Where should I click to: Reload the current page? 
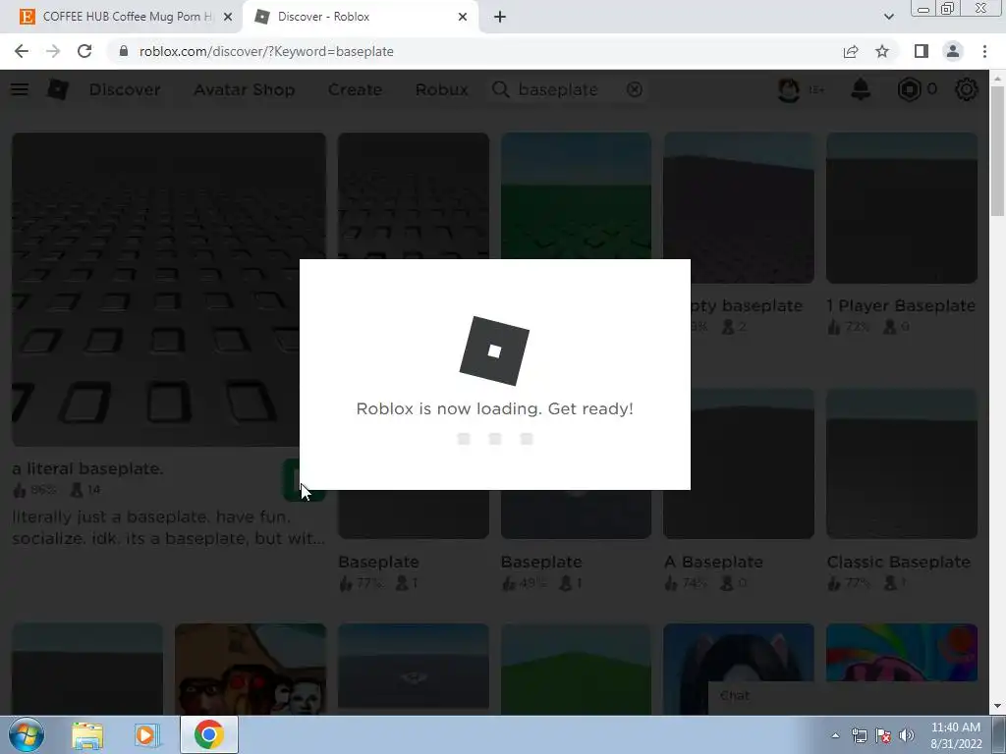click(84, 51)
